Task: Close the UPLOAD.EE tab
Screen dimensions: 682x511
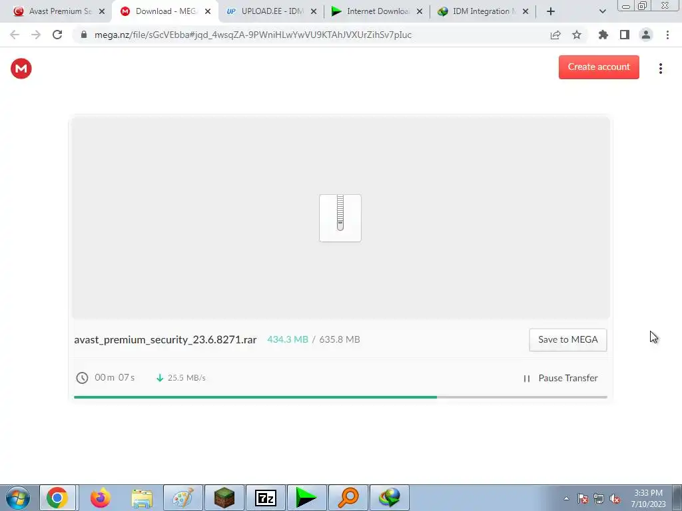Action: (314, 11)
